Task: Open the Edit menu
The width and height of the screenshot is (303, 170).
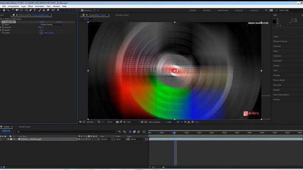Action: [x=4, y=6]
